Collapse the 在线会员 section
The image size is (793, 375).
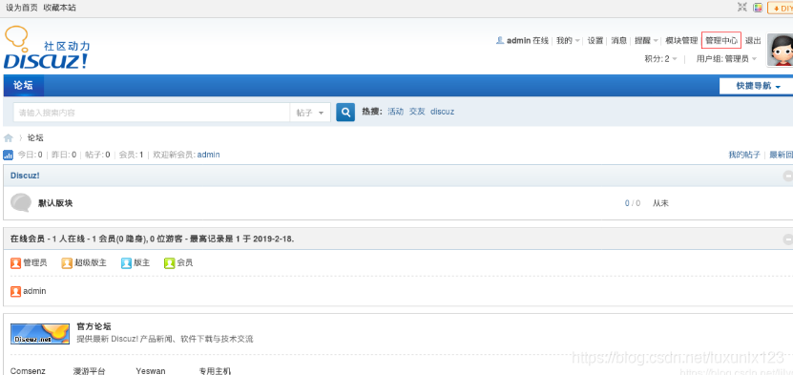788,239
